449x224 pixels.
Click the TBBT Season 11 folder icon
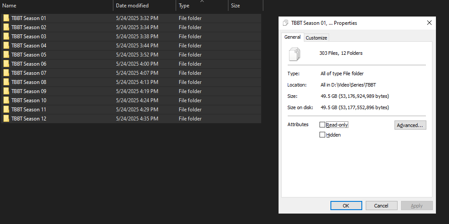click(x=6, y=110)
